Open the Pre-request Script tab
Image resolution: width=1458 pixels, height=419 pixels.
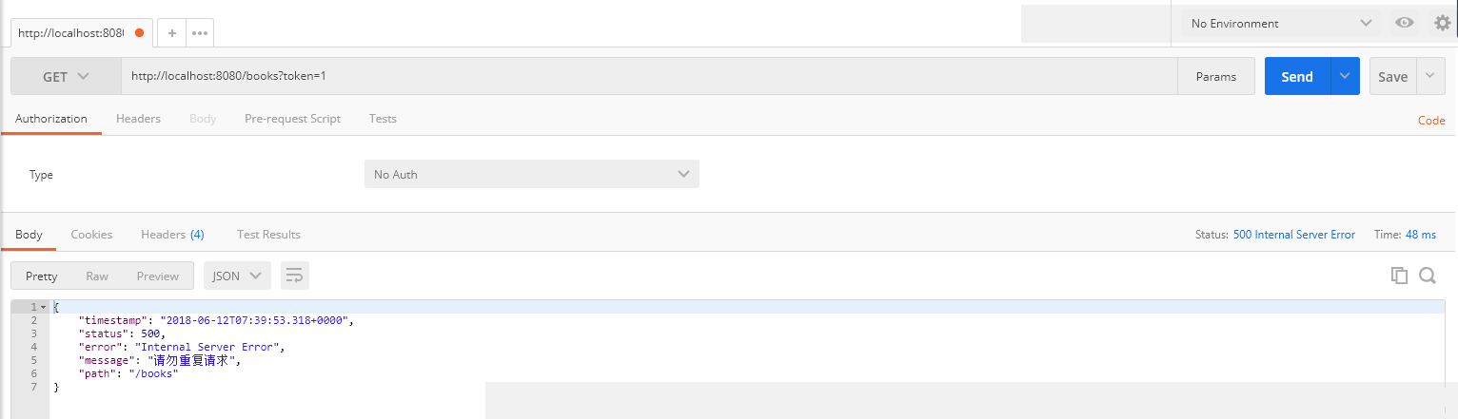(292, 119)
